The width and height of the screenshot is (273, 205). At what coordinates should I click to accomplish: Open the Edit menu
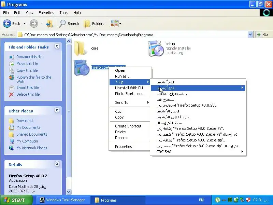pos(17,13)
